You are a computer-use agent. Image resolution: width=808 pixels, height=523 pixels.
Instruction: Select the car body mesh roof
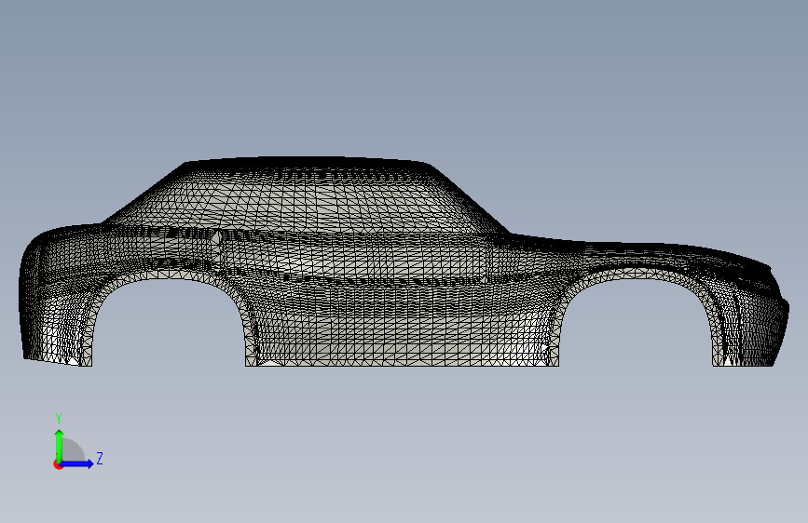pos(309,164)
